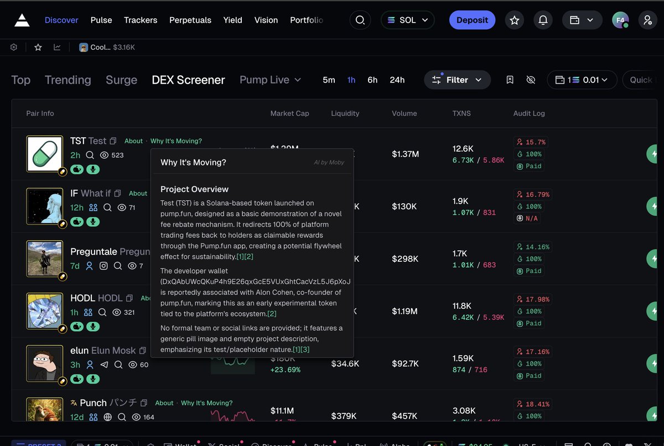Click the translate icon beside Punch
664x446 pixels.
[x=74, y=403]
